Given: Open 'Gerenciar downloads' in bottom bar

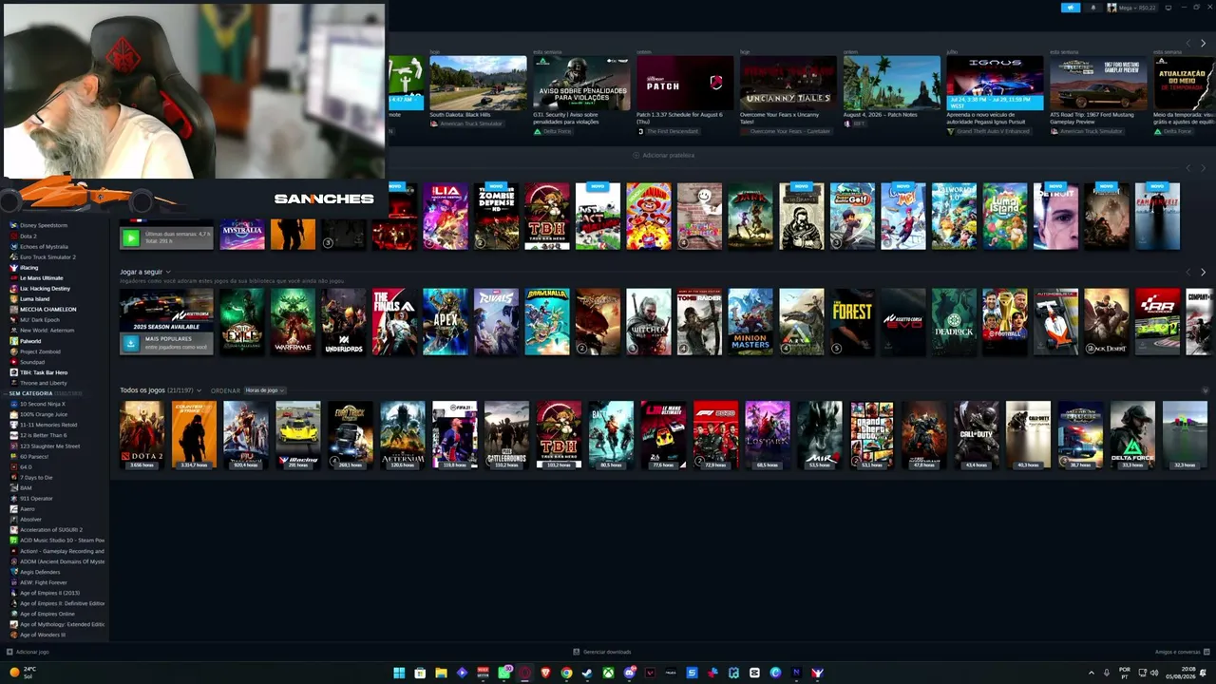Looking at the screenshot, I should click(x=601, y=652).
